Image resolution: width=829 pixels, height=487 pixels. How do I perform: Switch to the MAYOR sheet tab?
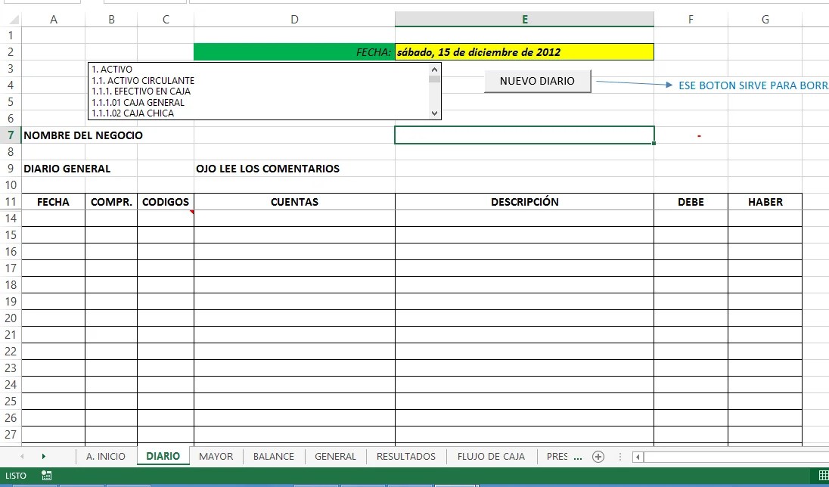pos(216,456)
